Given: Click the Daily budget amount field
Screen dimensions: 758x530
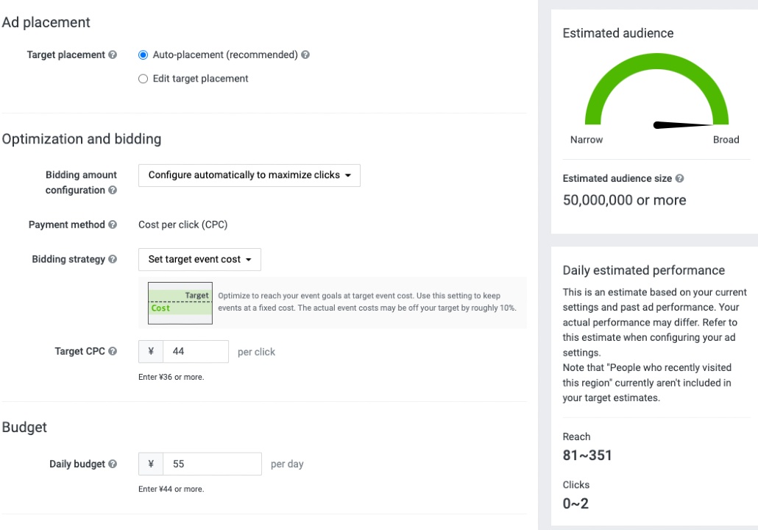Looking at the screenshot, I should [212, 464].
